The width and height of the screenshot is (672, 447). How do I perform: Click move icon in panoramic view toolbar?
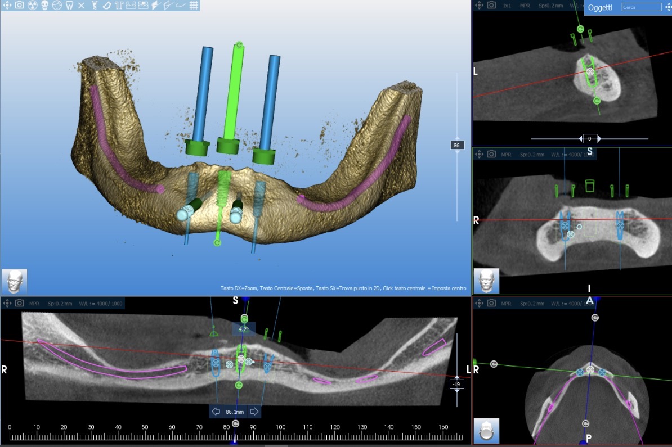(x=7, y=303)
